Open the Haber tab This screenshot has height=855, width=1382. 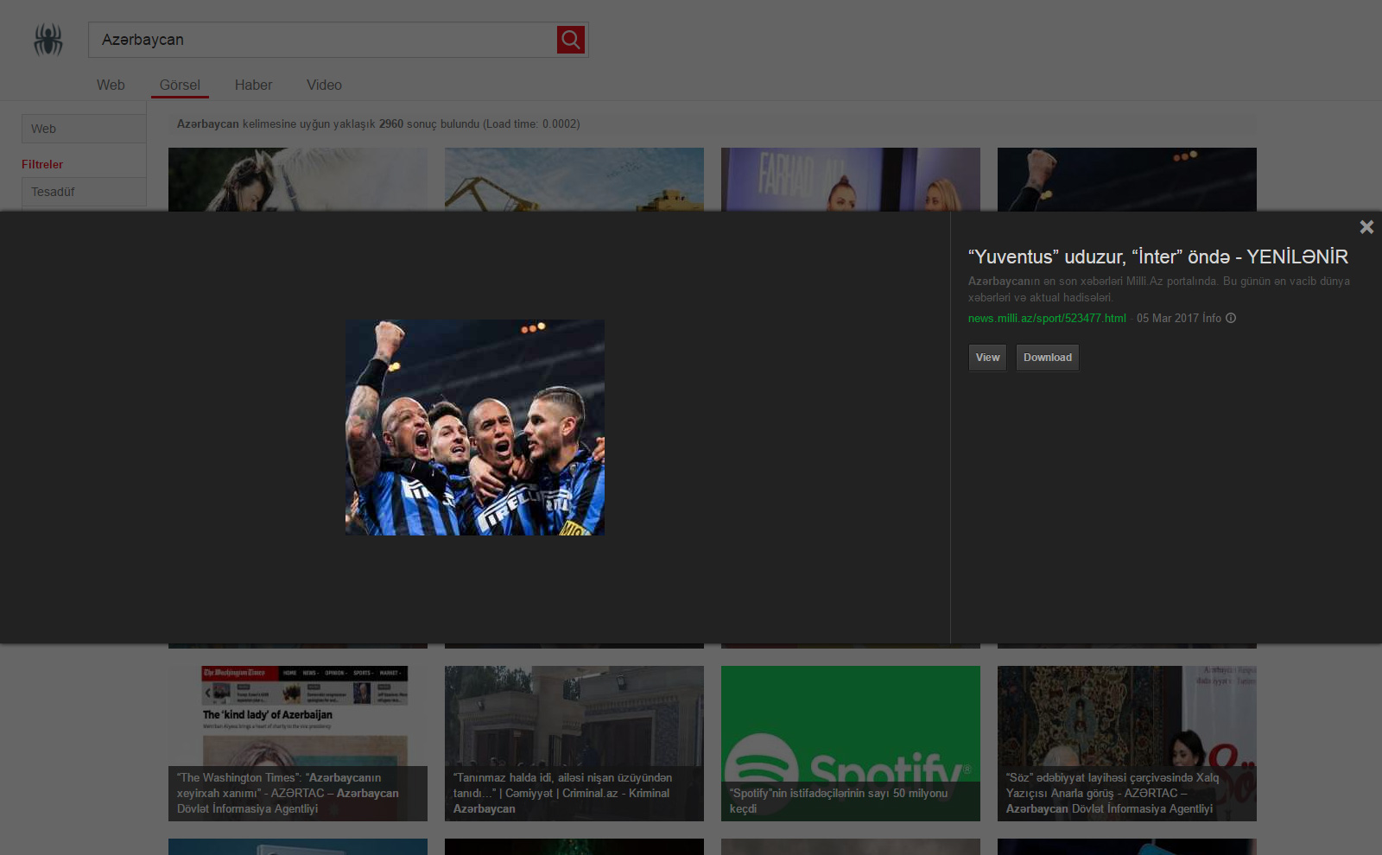click(253, 85)
